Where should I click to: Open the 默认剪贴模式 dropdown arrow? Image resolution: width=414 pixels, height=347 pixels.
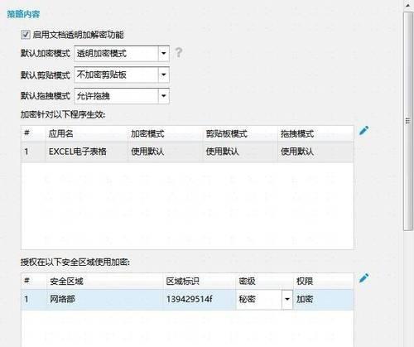click(164, 75)
